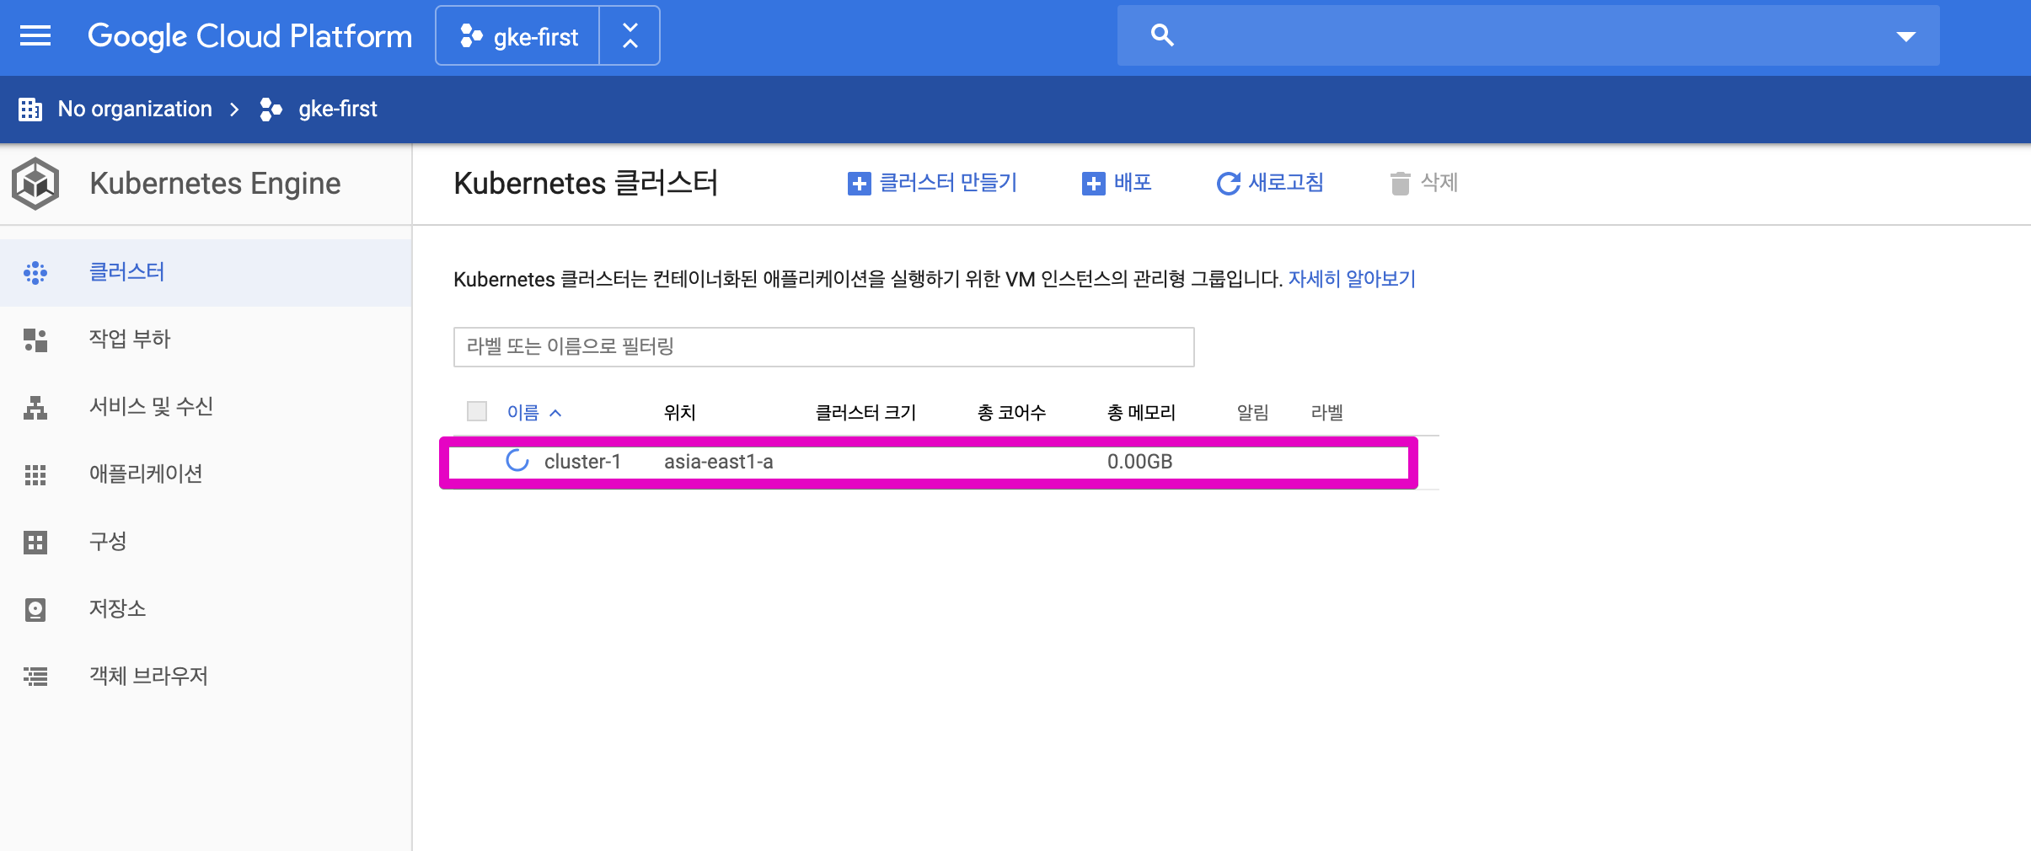Click the storage disk icon beside 저장소
Image resolution: width=2031 pixels, height=851 pixels.
point(35,609)
